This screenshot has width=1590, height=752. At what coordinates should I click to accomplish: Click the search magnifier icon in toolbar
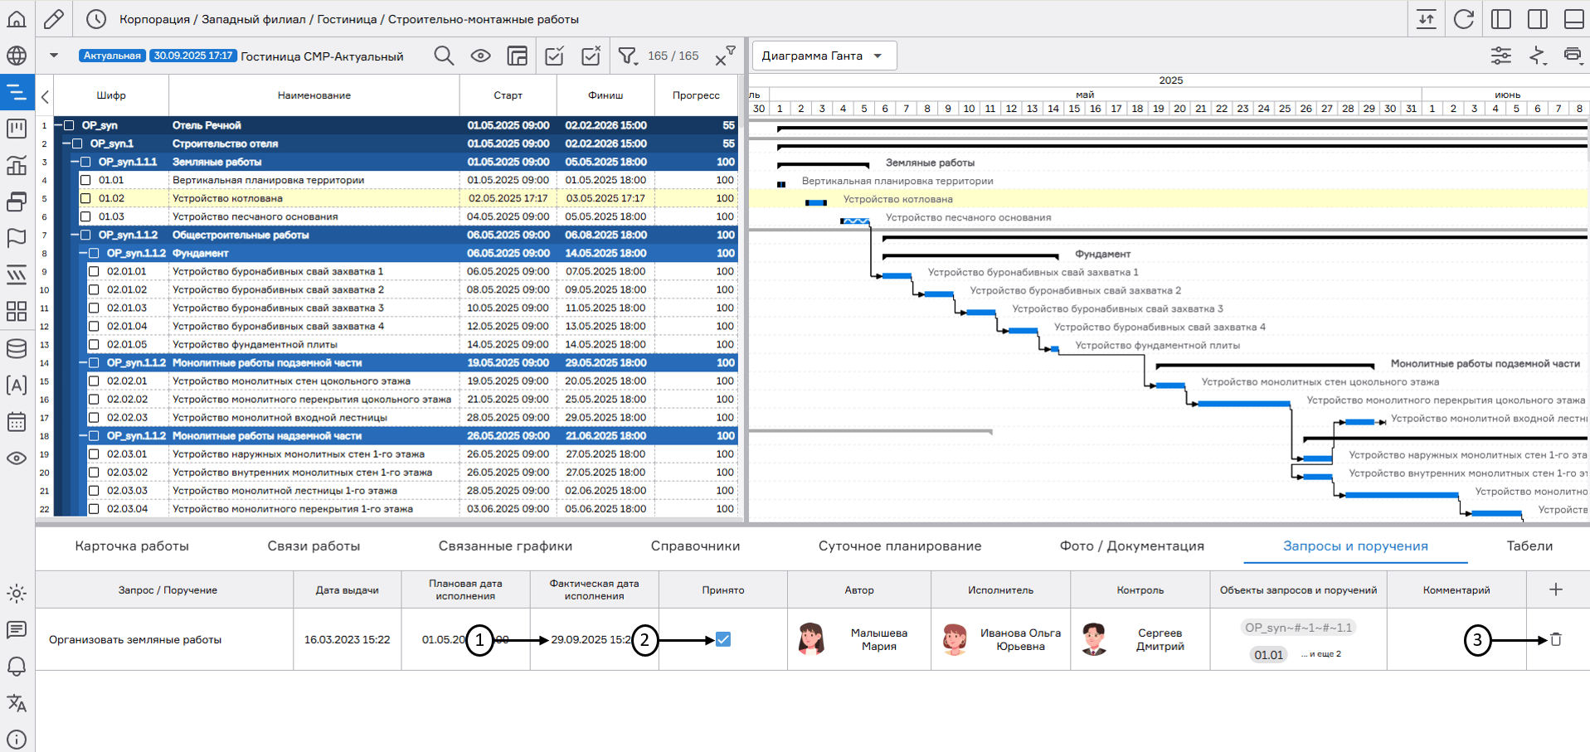tap(444, 56)
